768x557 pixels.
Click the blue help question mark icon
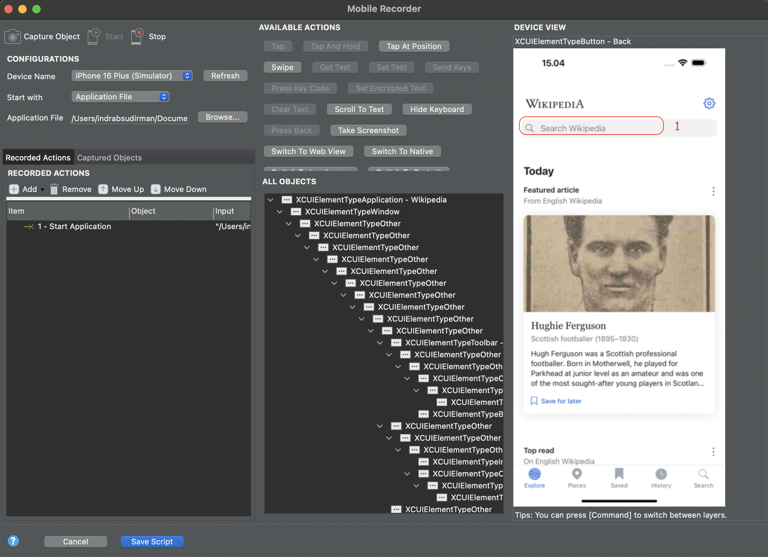tap(13, 541)
